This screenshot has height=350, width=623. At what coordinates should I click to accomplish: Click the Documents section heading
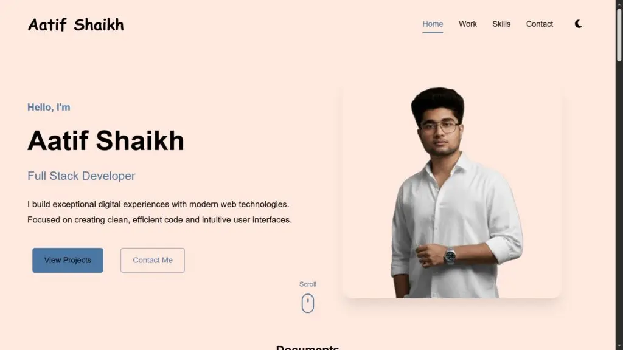click(307, 347)
